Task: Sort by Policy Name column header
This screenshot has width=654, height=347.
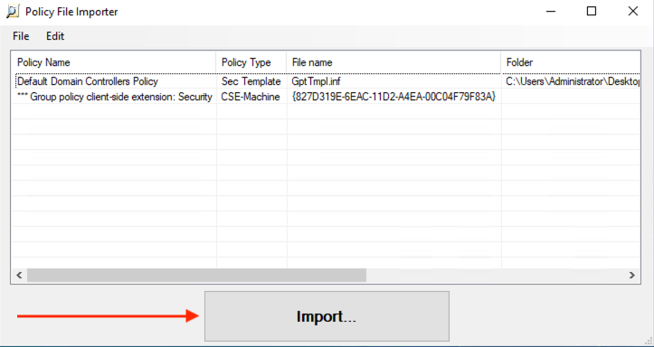Action: 113,62
